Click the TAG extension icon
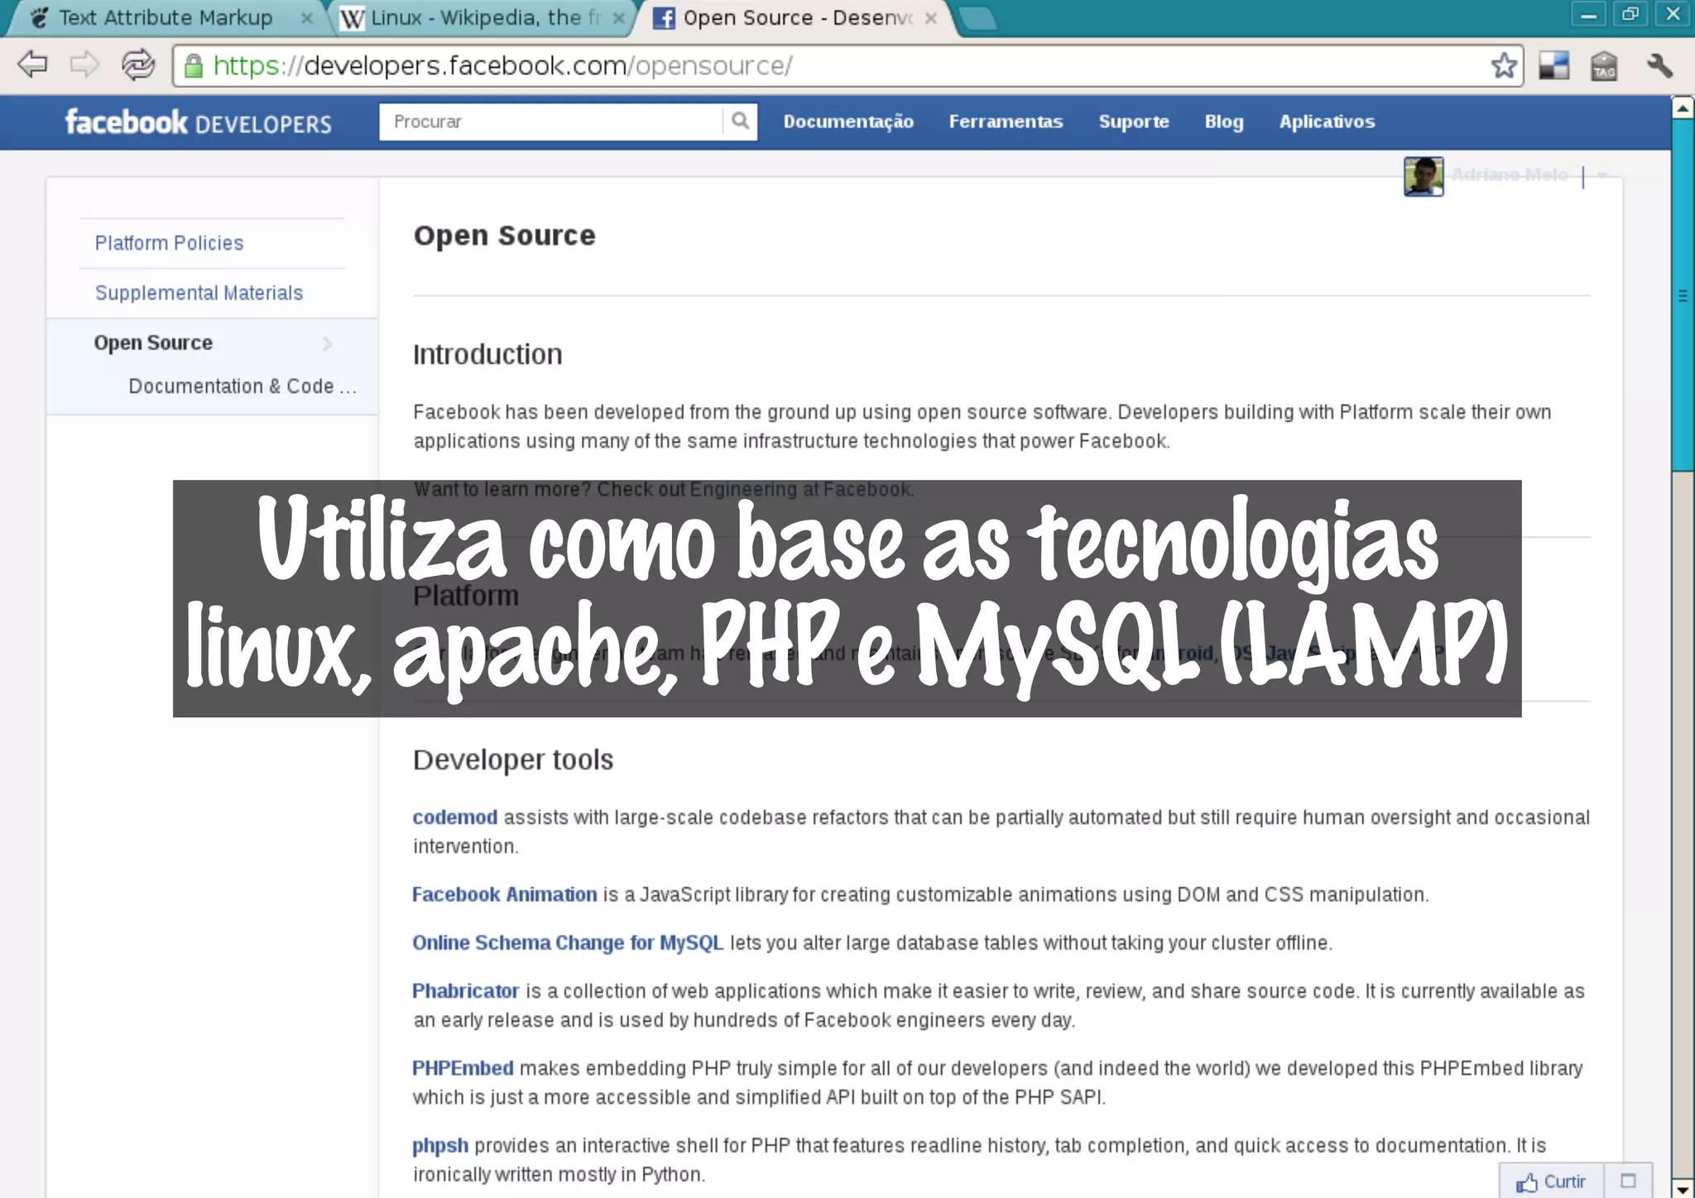This screenshot has width=1695, height=1198. click(1604, 65)
